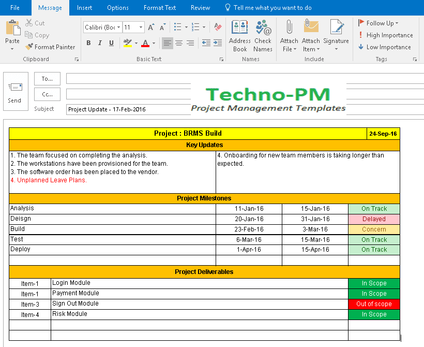Use the Format Painter
This screenshot has height=347, width=424.
pos(50,47)
